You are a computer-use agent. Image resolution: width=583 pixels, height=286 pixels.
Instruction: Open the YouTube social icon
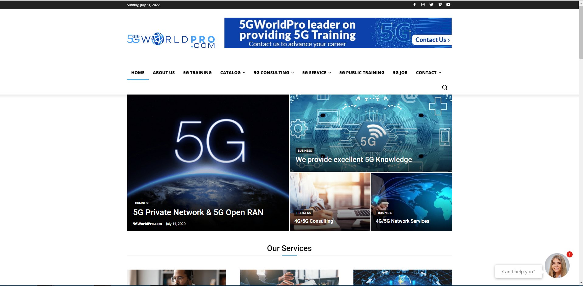tap(448, 5)
